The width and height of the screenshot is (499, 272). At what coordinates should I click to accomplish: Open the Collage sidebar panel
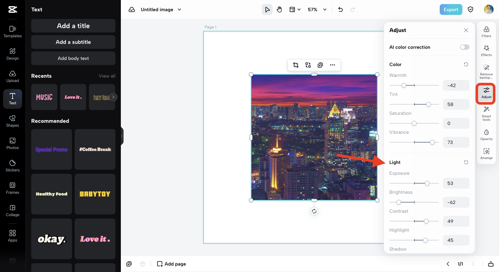12,211
